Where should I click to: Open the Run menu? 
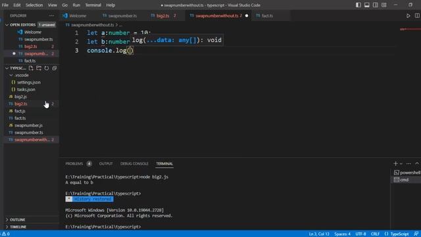pyautogui.click(x=76, y=5)
